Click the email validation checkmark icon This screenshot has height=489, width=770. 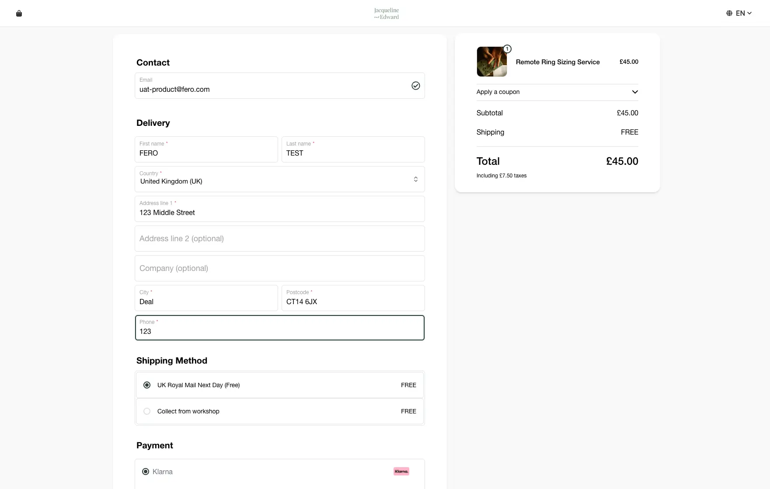(415, 86)
